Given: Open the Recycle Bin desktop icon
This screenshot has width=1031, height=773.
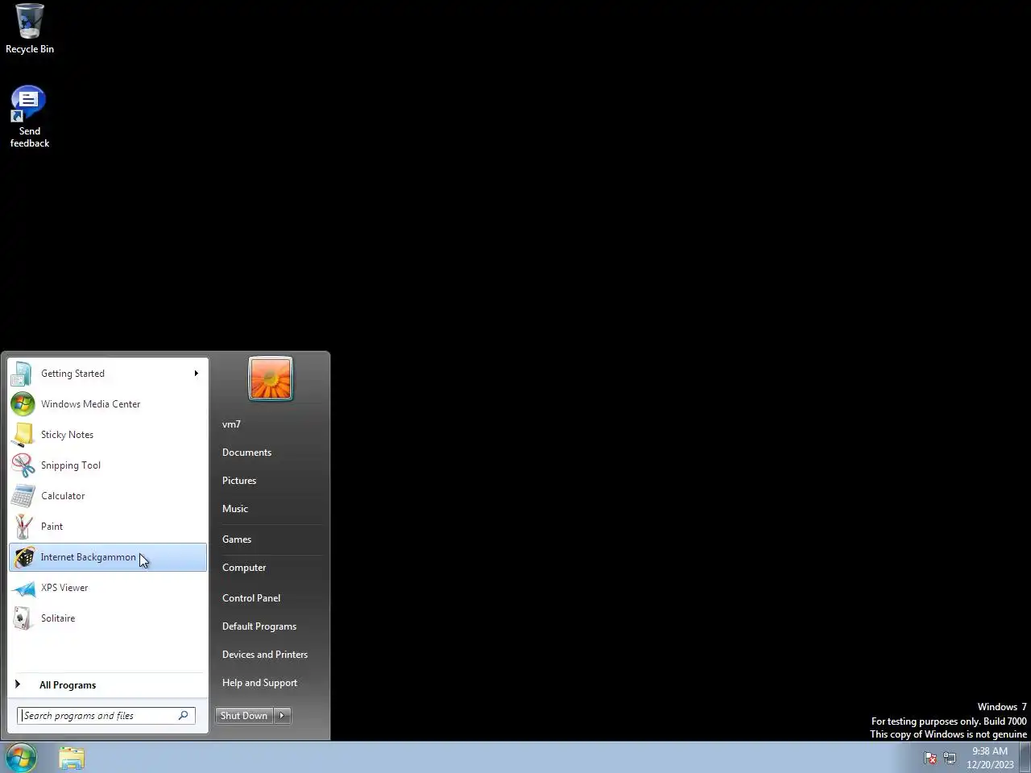Looking at the screenshot, I should click(x=30, y=29).
